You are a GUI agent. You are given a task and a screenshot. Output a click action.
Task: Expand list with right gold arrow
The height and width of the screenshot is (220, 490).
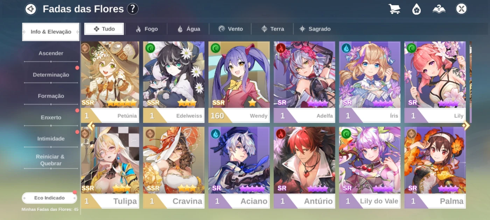466,125
